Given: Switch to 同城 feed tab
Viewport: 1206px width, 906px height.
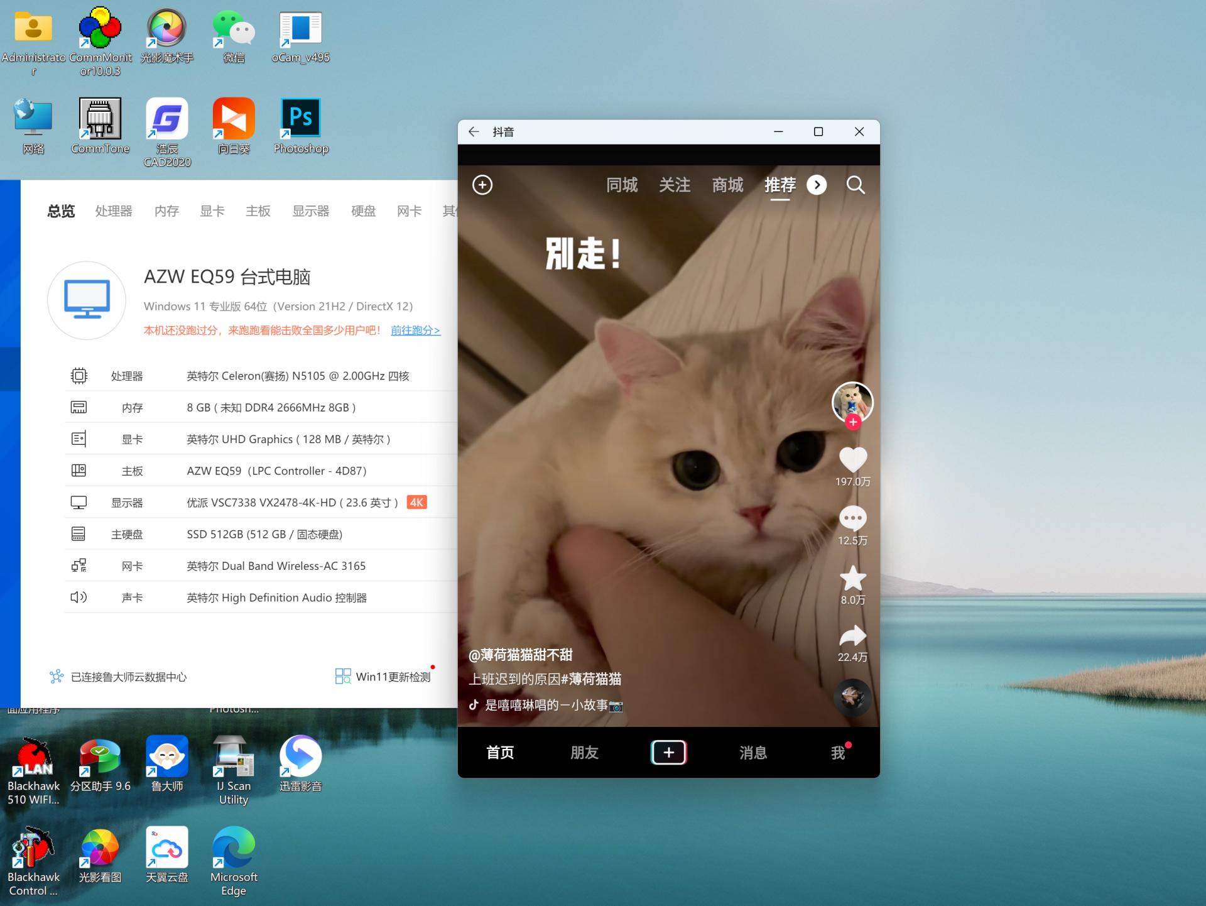Looking at the screenshot, I should coord(622,185).
